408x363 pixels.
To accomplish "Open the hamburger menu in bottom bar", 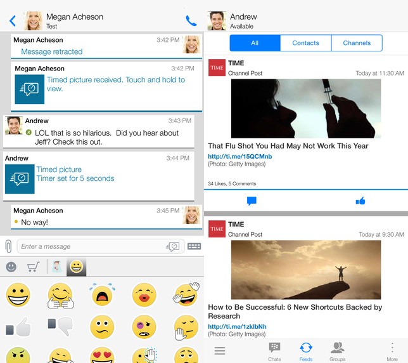I will [x=220, y=351].
